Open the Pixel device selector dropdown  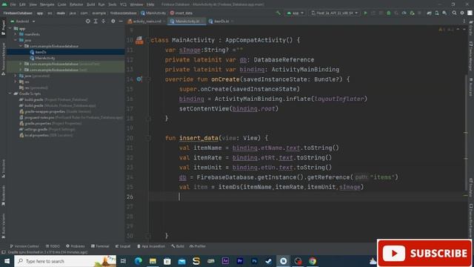(334, 13)
